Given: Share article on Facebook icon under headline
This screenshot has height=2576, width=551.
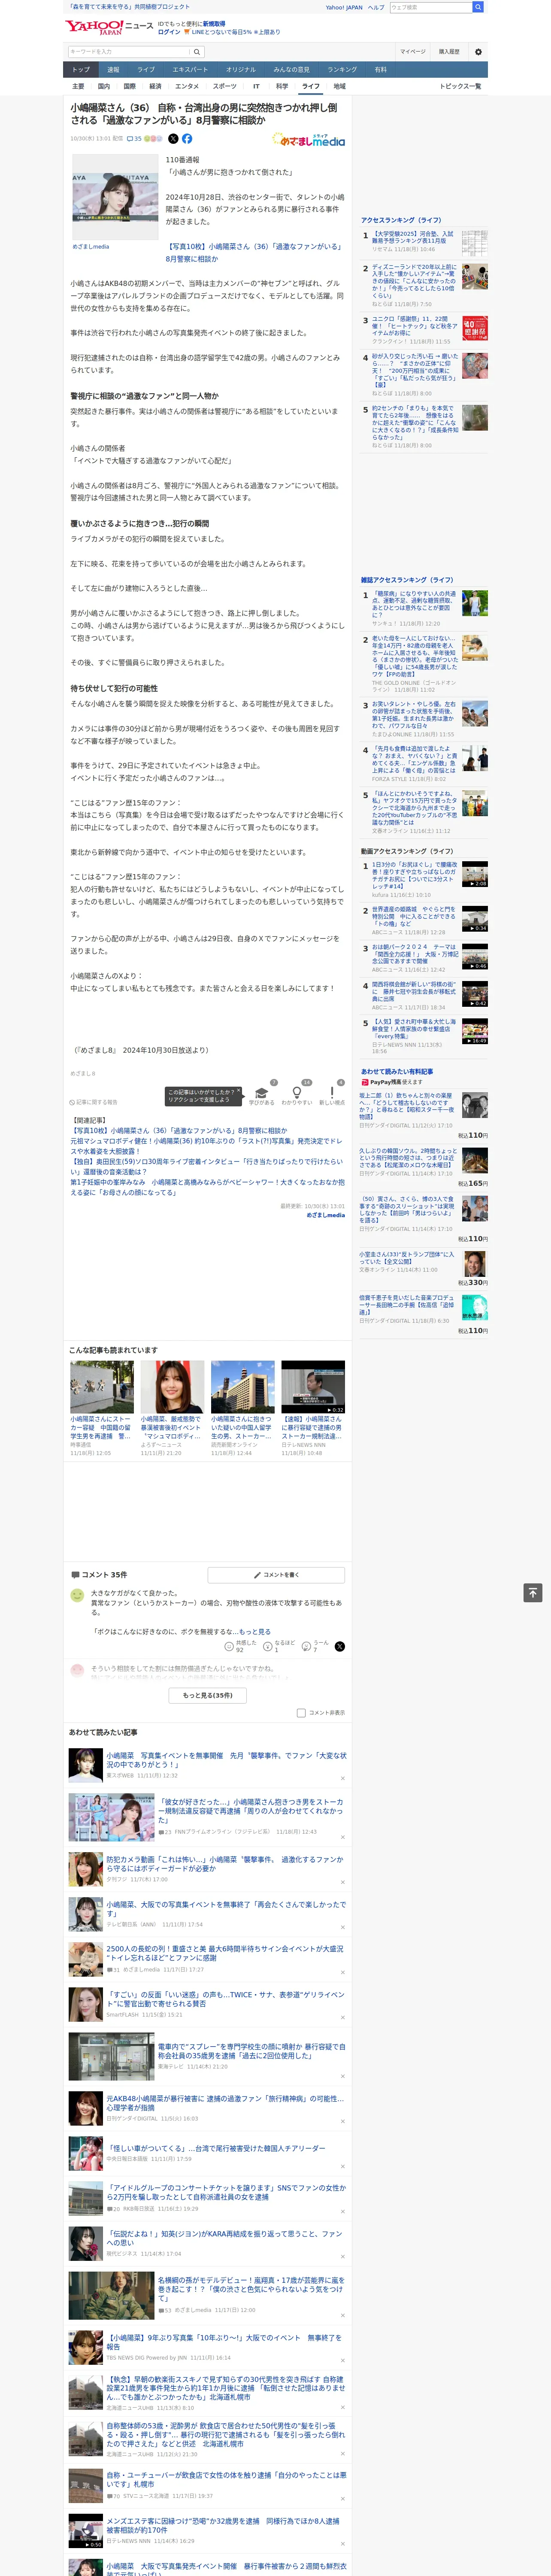Looking at the screenshot, I should pos(187,139).
